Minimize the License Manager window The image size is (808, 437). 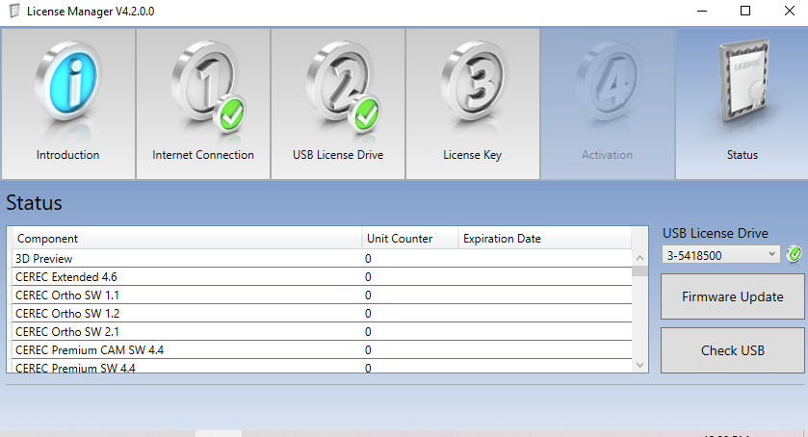tap(702, 11)
